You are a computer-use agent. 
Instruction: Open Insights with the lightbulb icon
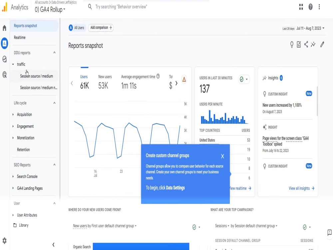tap(291, 44)
